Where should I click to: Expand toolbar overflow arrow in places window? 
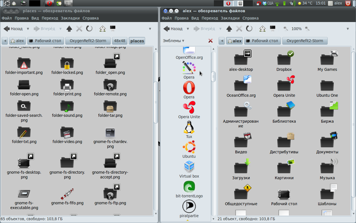(x=150, y=29)
